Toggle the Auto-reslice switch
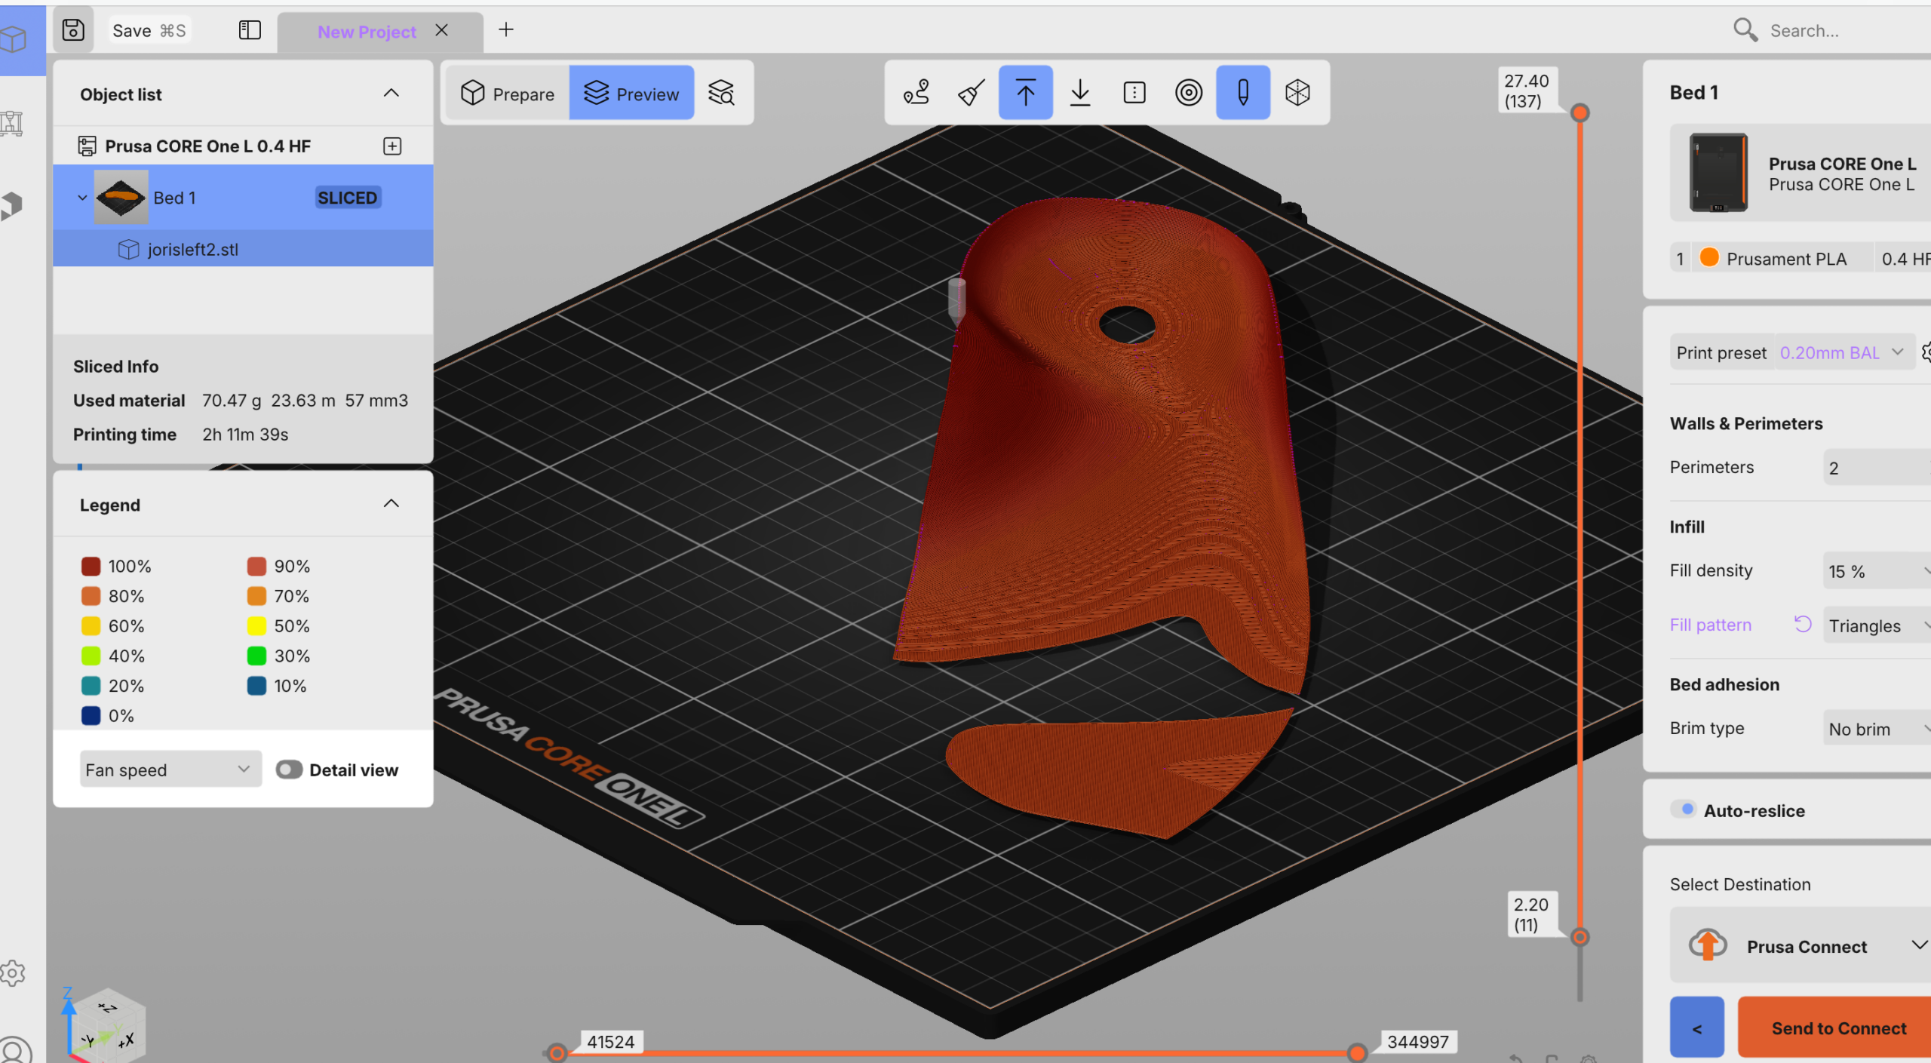The height and width of the screenshot is (1063, 1931). click(1683, 810)
